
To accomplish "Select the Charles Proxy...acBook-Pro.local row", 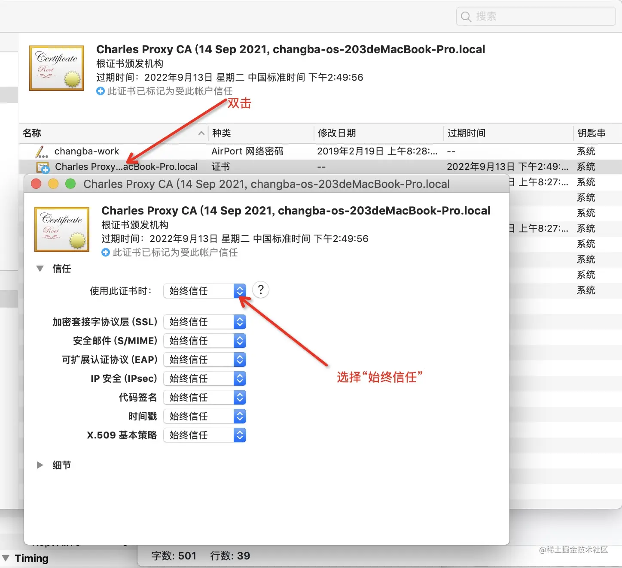I will [320, 167].
